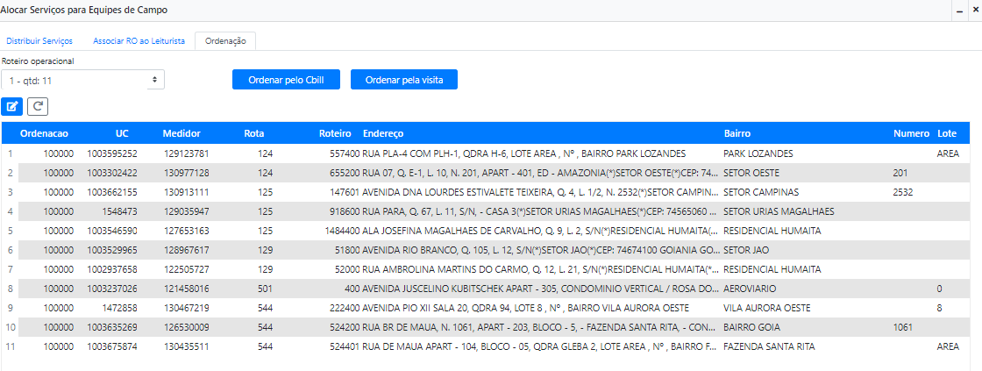
Task: Click the refresh arrow icon
Action: [x=38, y=106]
